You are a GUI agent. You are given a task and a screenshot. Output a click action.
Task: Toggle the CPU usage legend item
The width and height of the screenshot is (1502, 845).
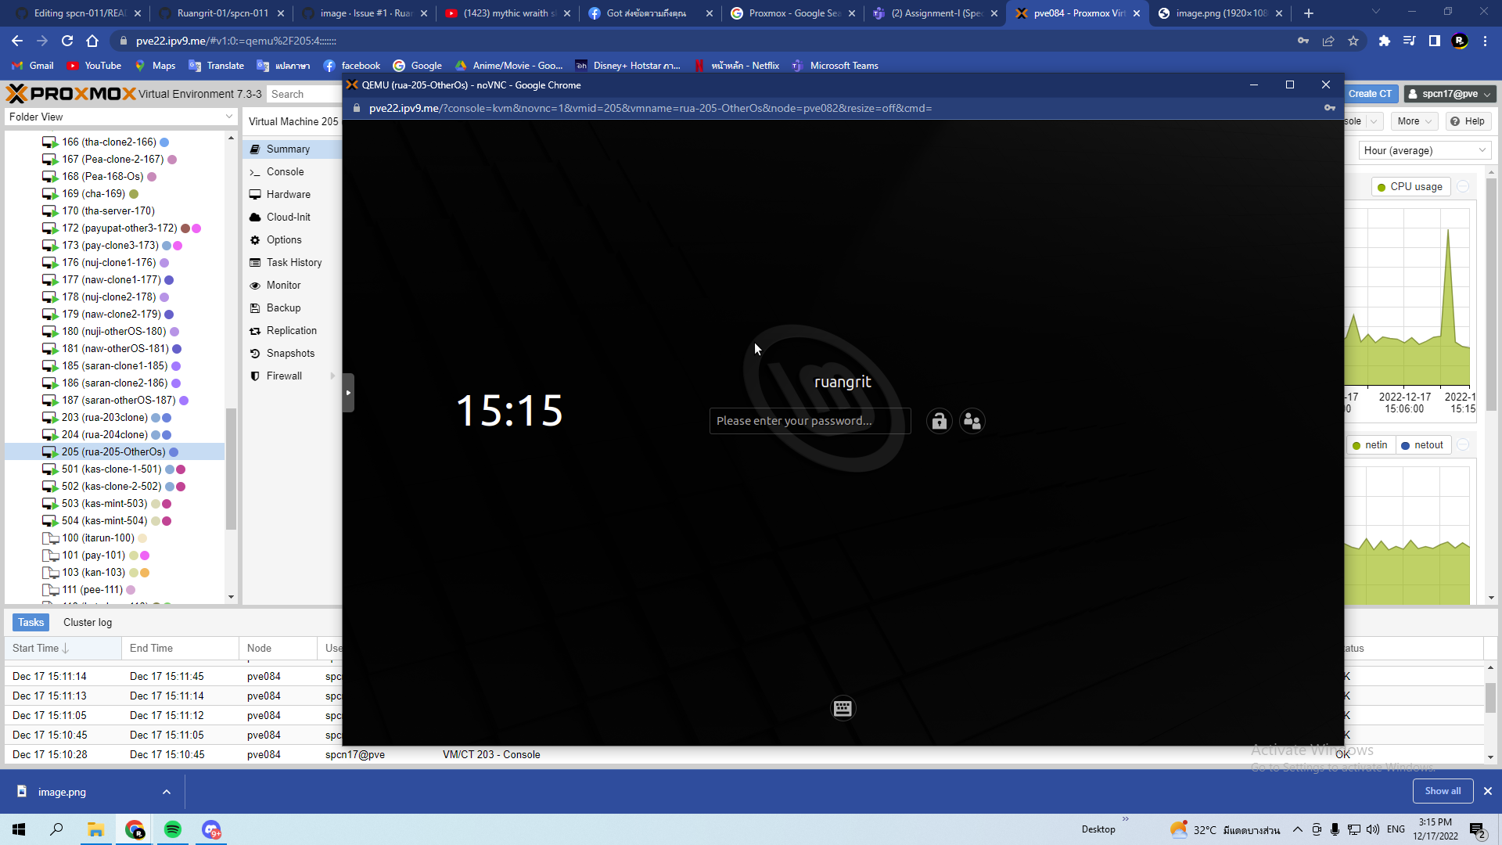(1410, 187)
